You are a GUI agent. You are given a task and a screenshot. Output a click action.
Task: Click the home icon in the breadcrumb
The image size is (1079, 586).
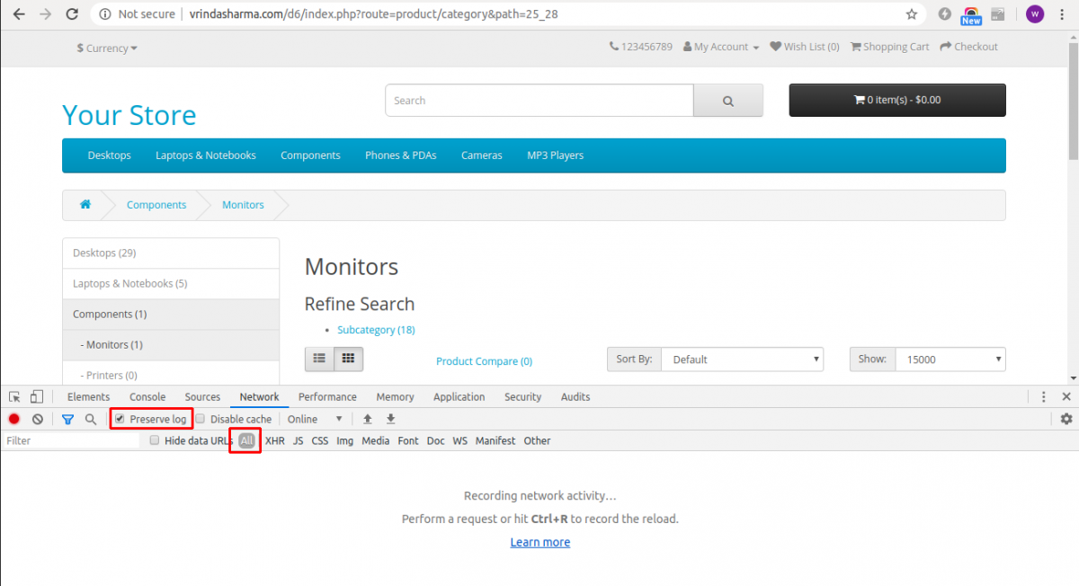[x=85, y=205]
